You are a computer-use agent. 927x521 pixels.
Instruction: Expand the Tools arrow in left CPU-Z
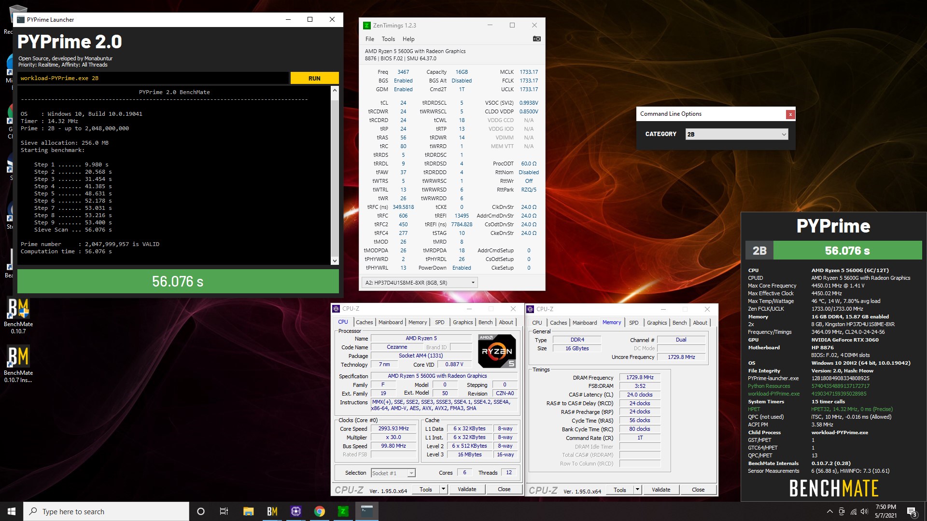(x=443, y=489)
